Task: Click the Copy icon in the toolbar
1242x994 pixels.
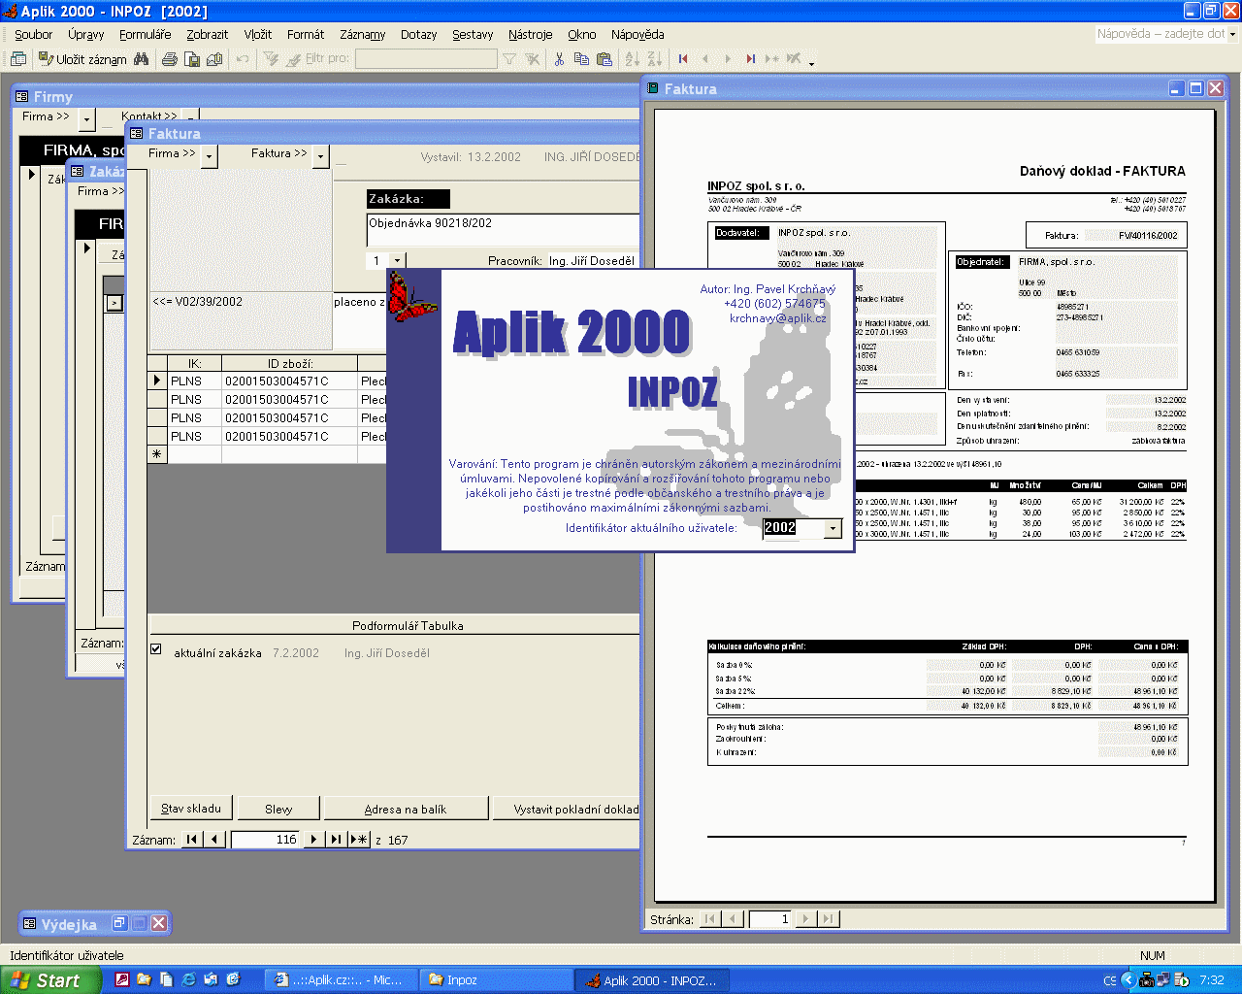Action: 581,59
